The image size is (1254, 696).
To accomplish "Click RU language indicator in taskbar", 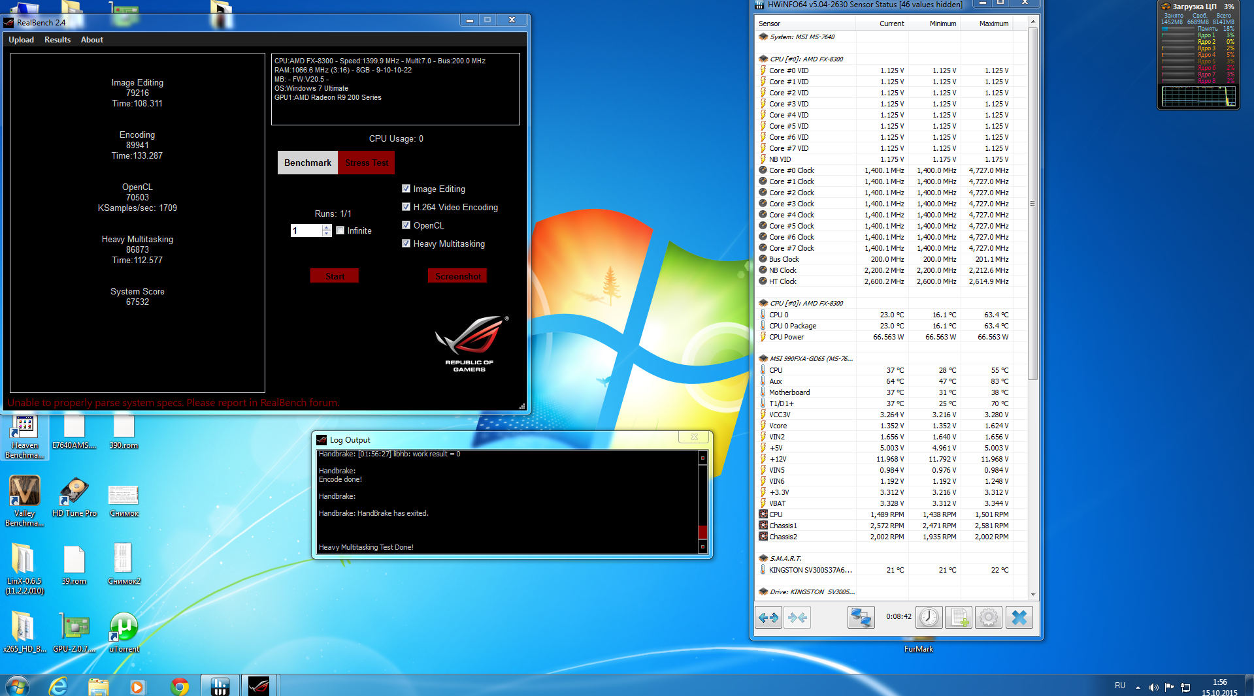I will [x=1120, y=686].
